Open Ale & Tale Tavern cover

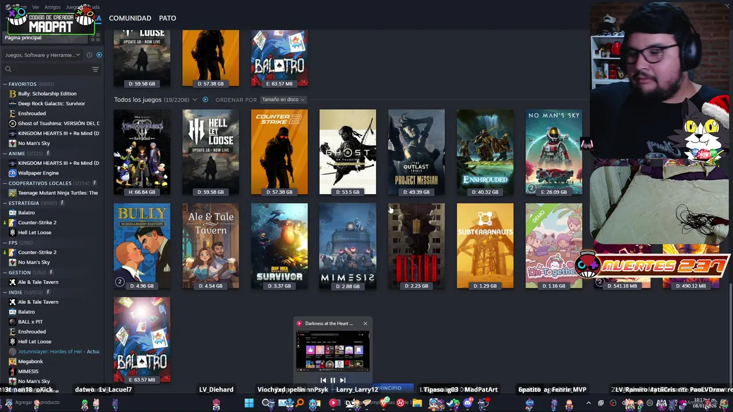pyautogui.click(x=211, y=246)
